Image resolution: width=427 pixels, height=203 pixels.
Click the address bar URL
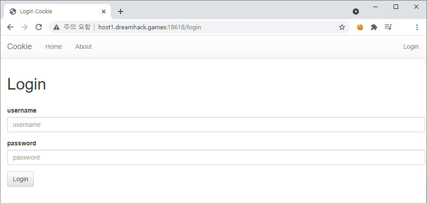(x=149, y=27)
